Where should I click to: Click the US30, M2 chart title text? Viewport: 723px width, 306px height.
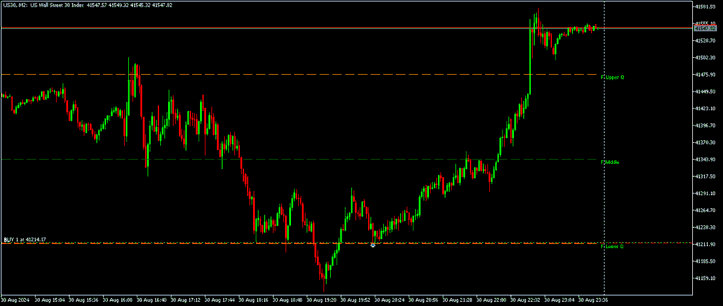point(89,5)
